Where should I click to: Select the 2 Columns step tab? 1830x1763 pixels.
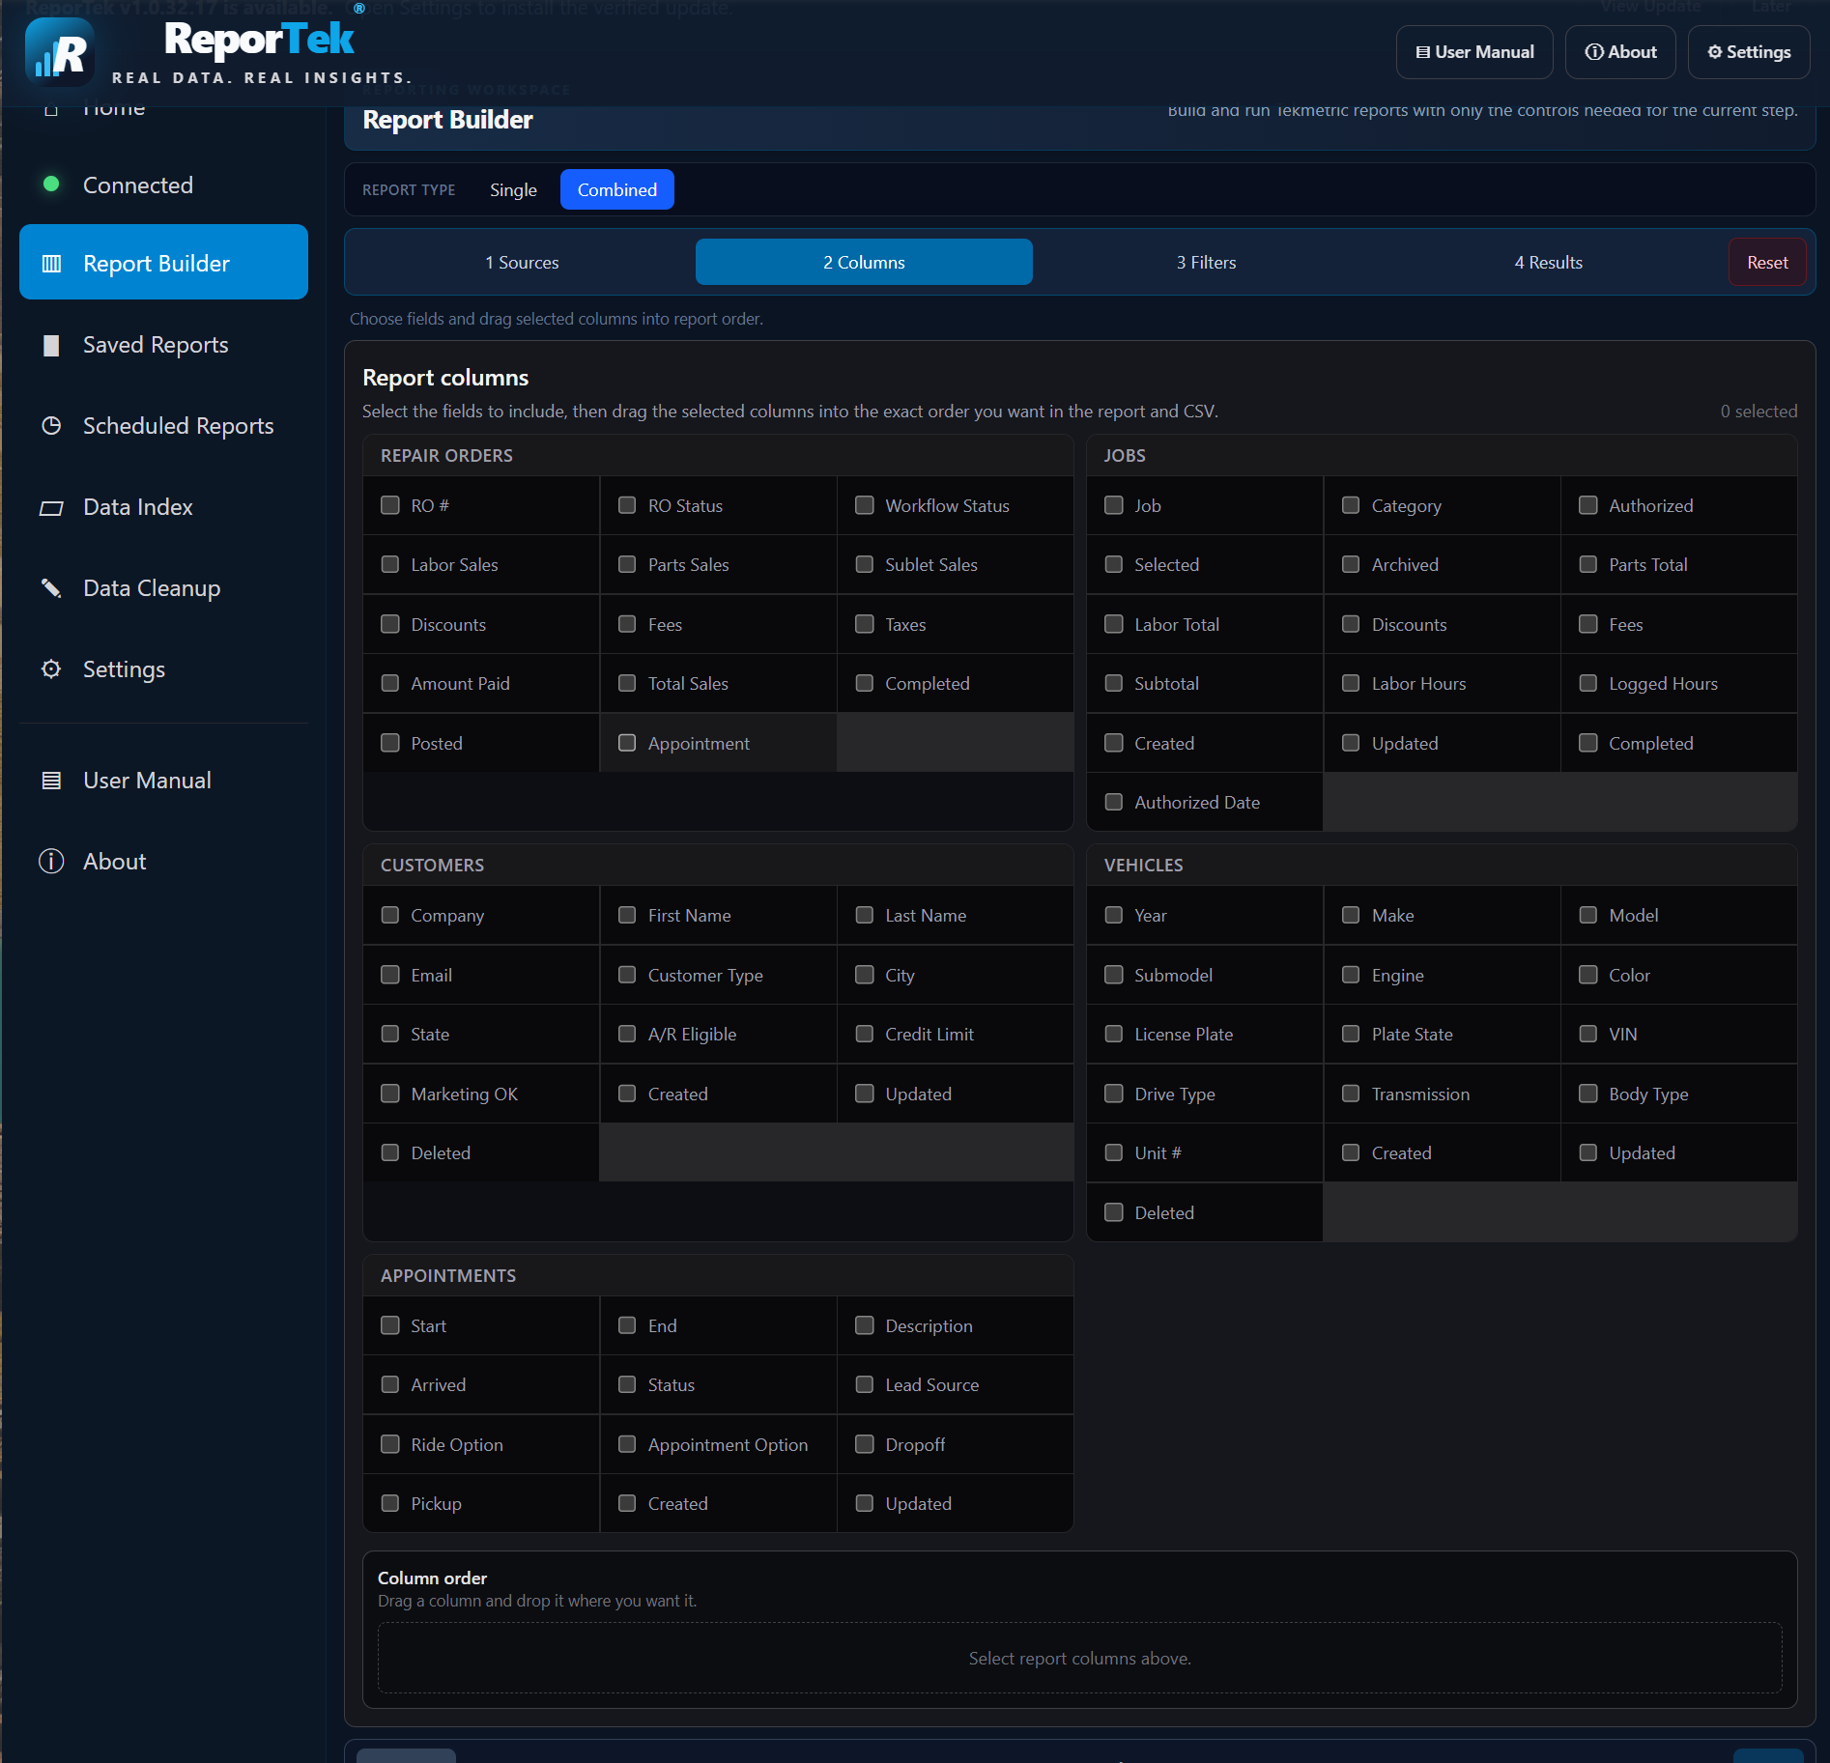864,262
